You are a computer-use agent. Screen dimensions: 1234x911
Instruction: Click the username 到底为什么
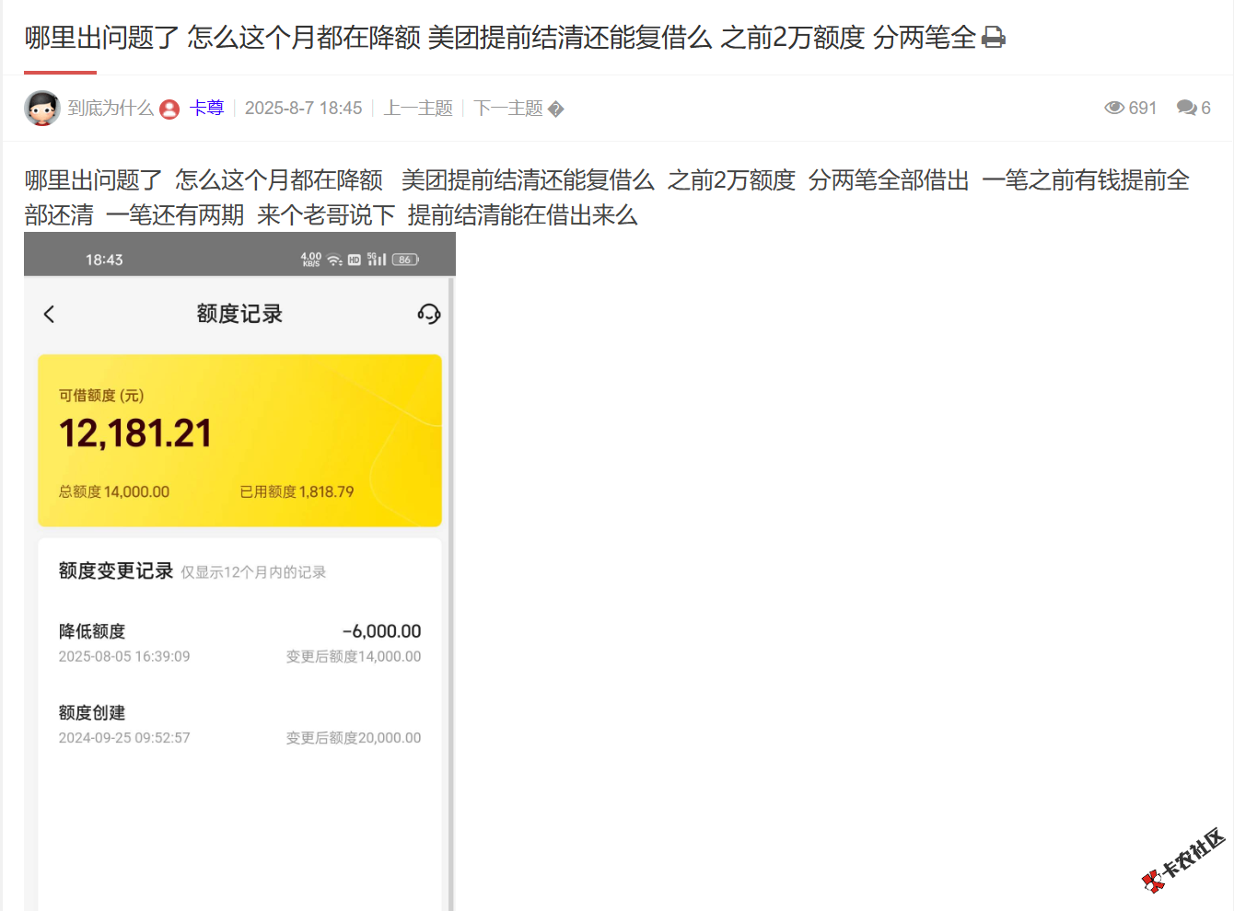(110, 108)
